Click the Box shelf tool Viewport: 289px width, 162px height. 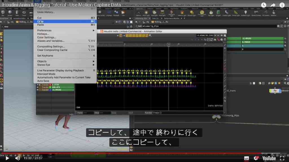click(3, 13)
